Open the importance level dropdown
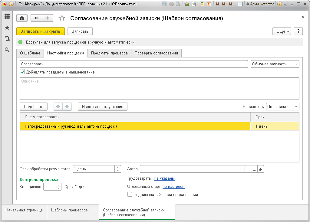Viewport: 310px width, 222px height. 296,64
